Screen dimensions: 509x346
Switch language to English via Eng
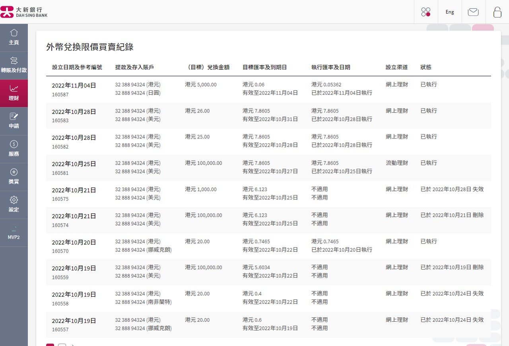tap(450, 12)
